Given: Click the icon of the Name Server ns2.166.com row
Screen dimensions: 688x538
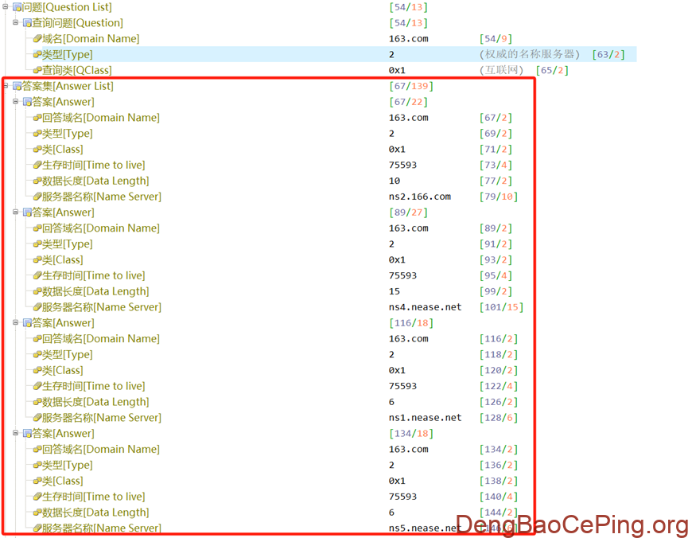Looking at the screenshot, I should pos(37,197).
